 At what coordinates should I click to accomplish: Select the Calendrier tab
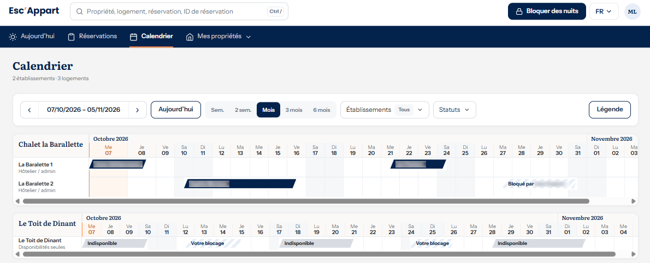click(151, 37)
